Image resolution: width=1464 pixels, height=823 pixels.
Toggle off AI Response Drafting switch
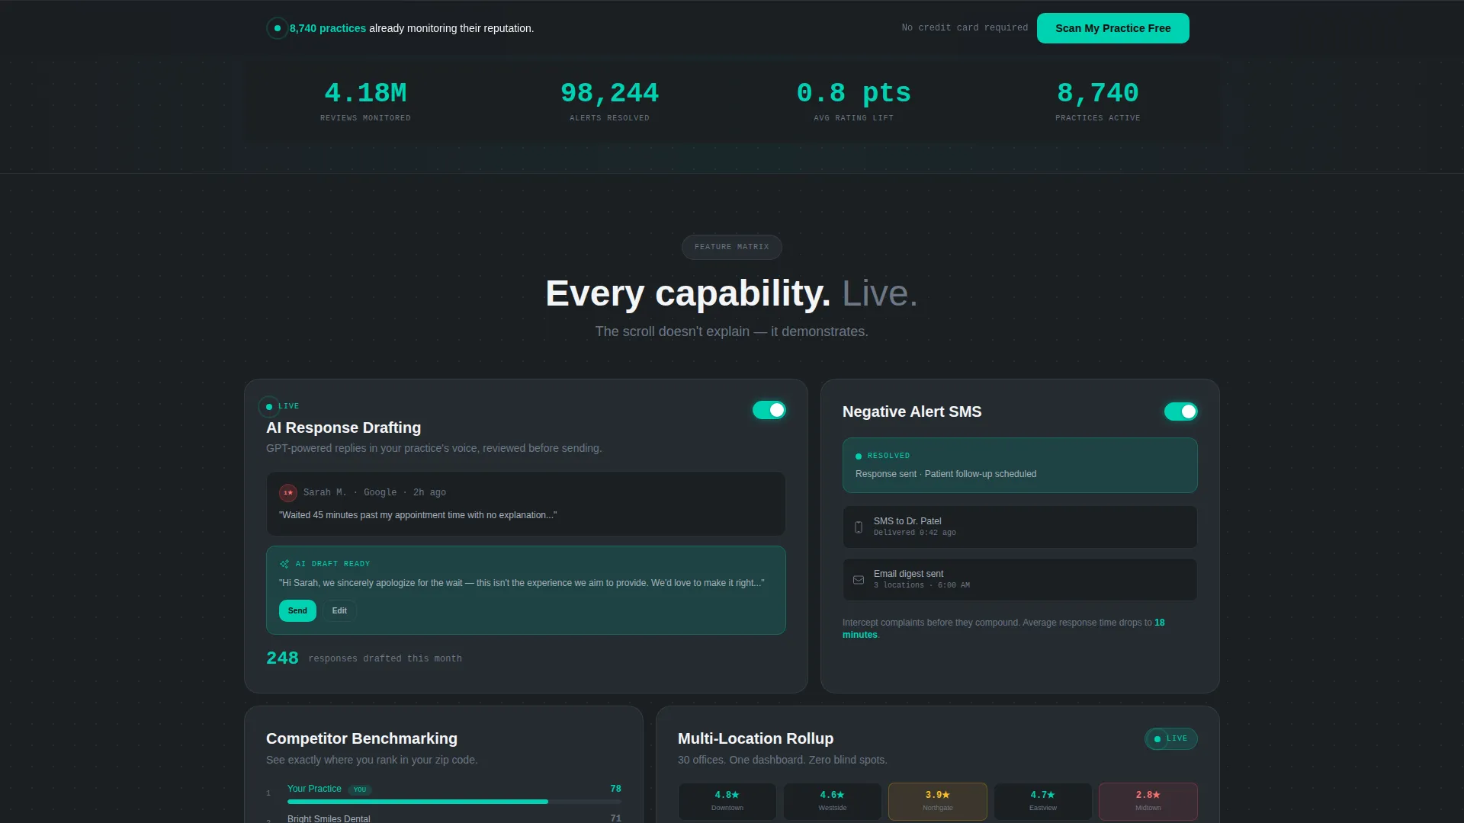[769, 410]
